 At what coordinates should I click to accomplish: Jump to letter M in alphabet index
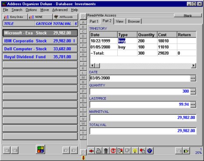pos(83,78)
